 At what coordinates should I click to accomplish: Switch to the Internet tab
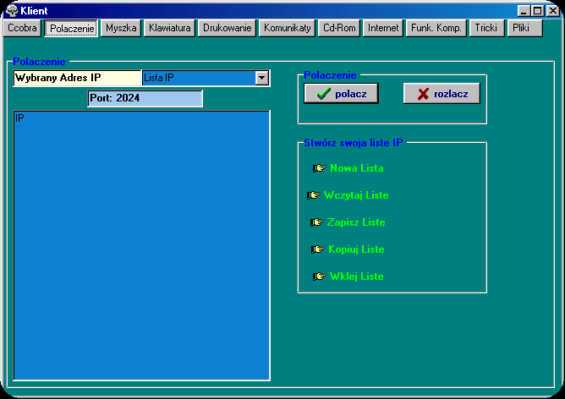click(383, 28)
